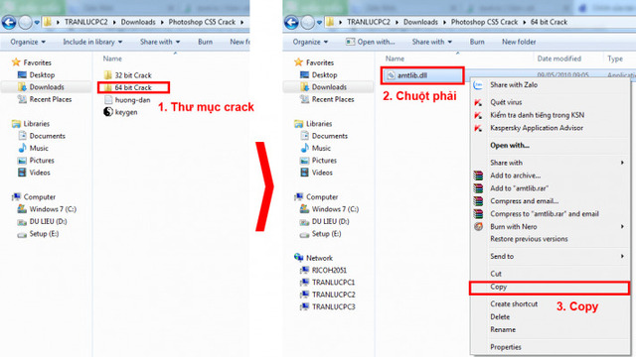
Task: Choose Kaspersky Application Advisor menu entry
Action: pyautogui.click(x=537, y=128)
